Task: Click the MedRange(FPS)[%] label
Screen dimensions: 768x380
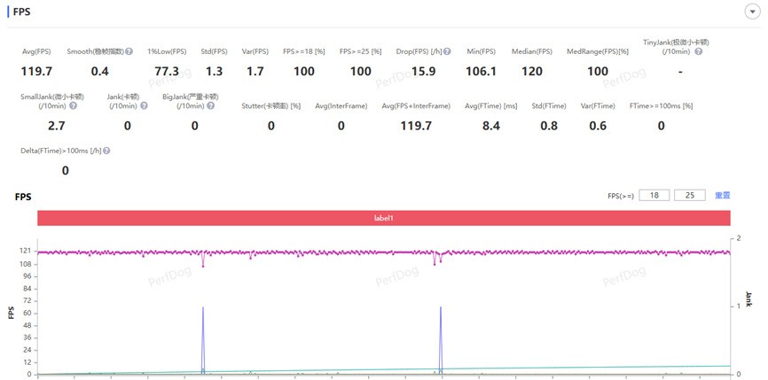Action: pyautogui.click(x=598, y=51)
